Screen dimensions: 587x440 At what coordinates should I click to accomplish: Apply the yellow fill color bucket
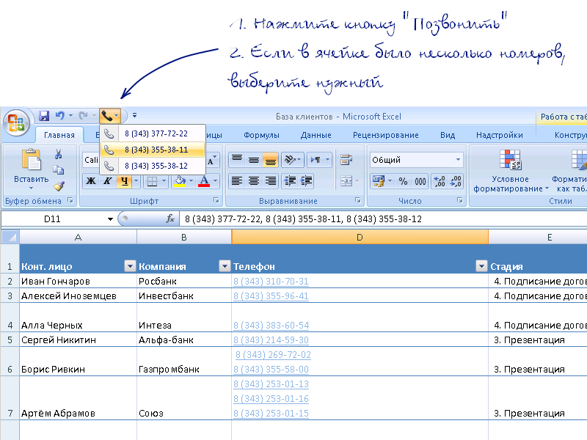tap(181, 181)
